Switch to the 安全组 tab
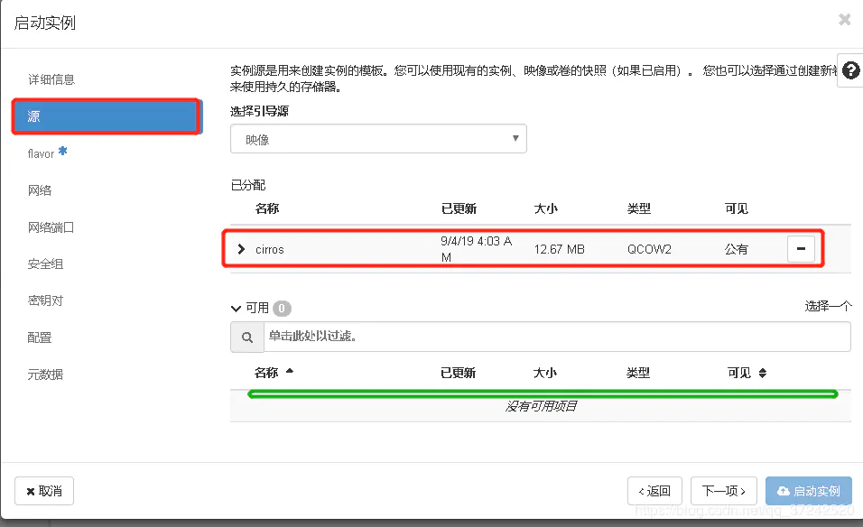The height and width of the screenshot is (527, 863). 46,264
